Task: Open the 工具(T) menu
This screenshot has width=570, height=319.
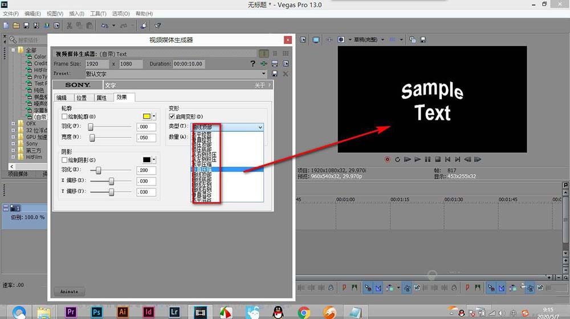Action: [98, 13]
